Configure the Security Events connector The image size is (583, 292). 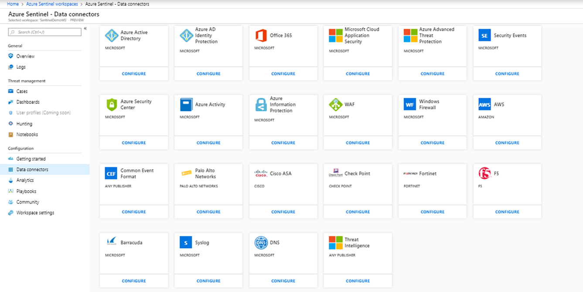pos(507,74)
